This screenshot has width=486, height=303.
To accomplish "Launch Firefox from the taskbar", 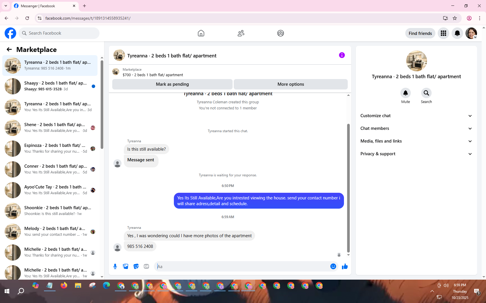I will (x=64, y=286).
